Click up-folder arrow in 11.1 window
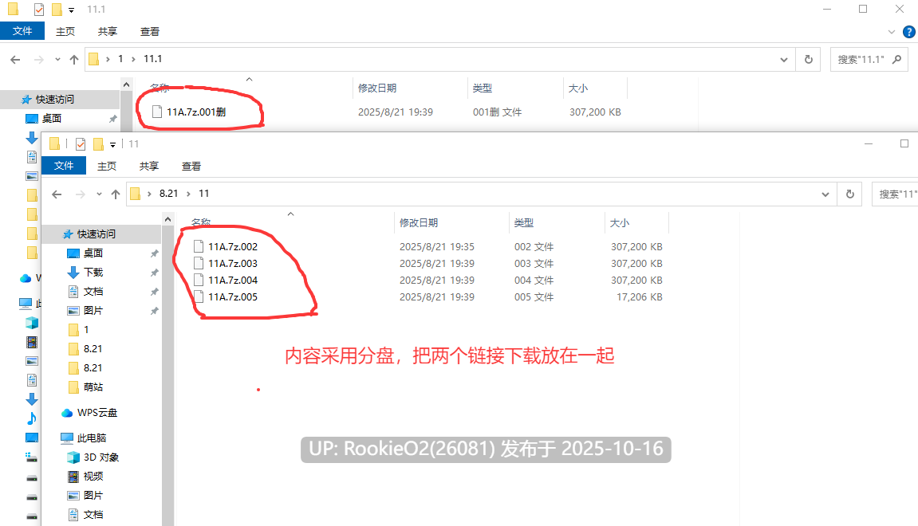 click(73, 59)
